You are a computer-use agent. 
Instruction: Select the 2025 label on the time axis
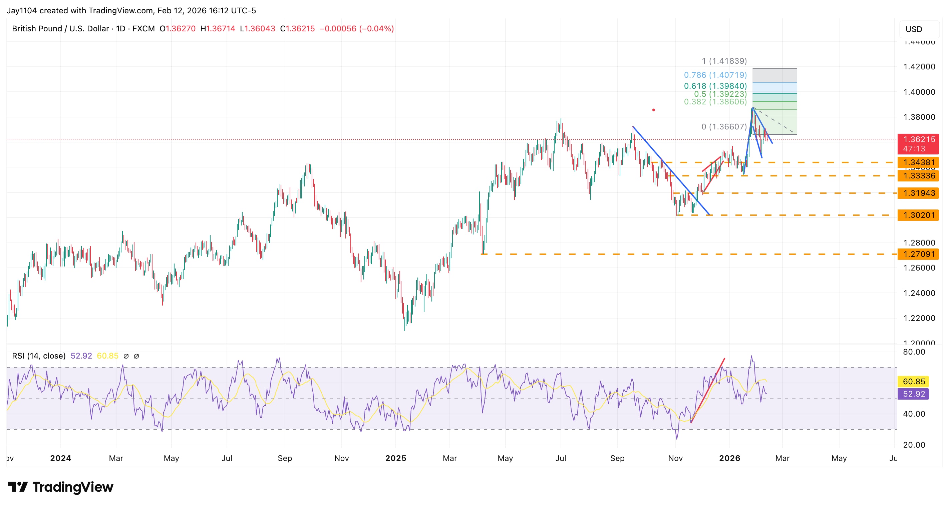coord(397,458)
